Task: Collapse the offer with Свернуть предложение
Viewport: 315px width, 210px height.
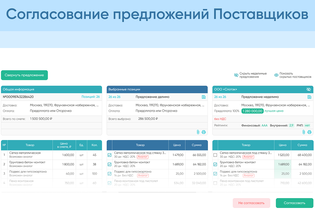Action: [24, 75]
